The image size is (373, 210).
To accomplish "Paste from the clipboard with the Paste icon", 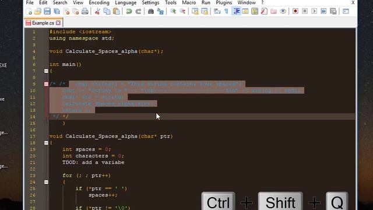I will click(x=117, y=11).
